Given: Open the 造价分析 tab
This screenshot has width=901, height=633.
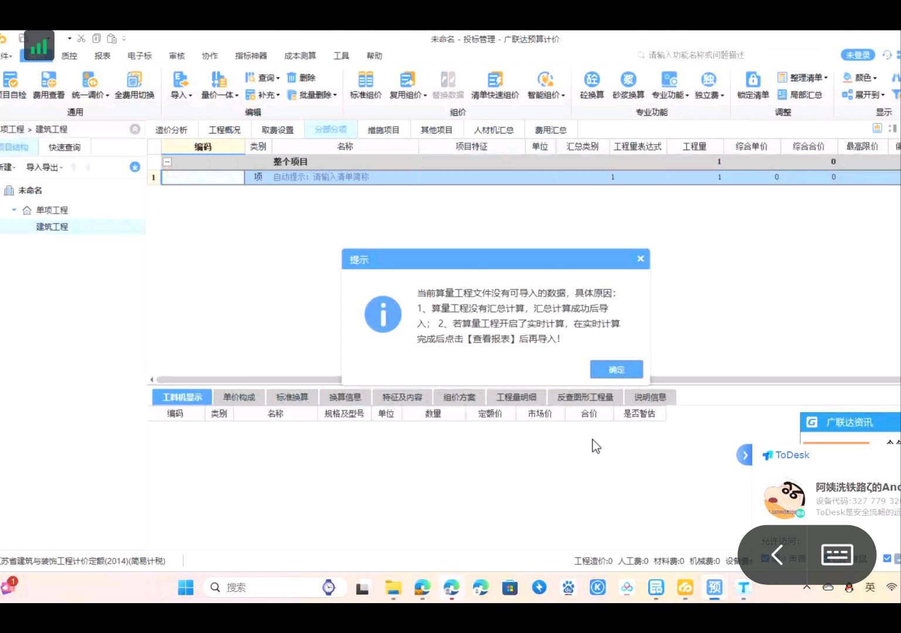Looking at the screenshot, I should point(171,130).
